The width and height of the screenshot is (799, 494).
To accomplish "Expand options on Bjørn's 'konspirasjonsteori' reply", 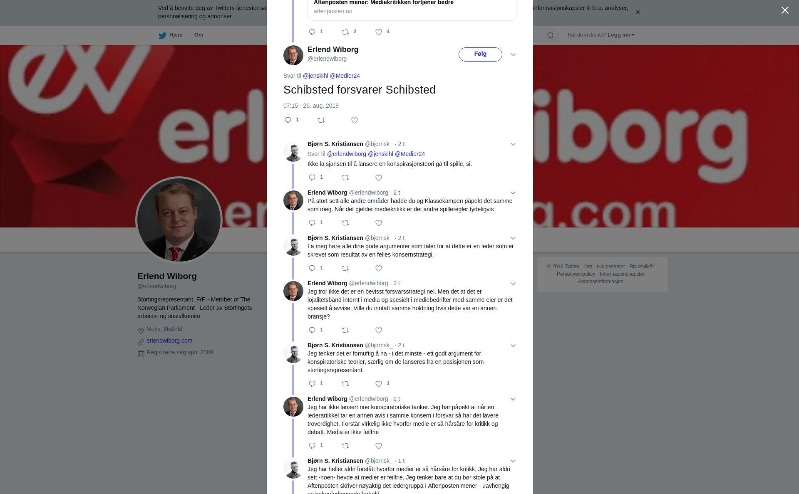I will click(x=513, y=144).
